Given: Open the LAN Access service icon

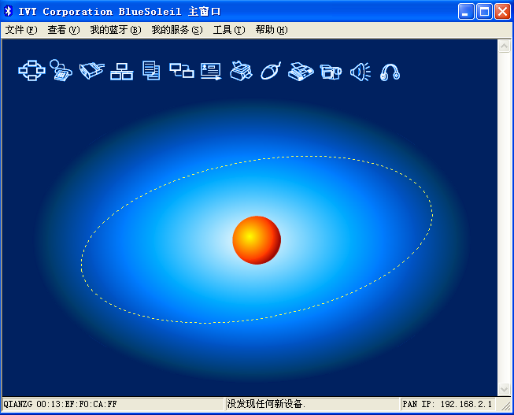Looking at the screenshot, I should 121,71.
